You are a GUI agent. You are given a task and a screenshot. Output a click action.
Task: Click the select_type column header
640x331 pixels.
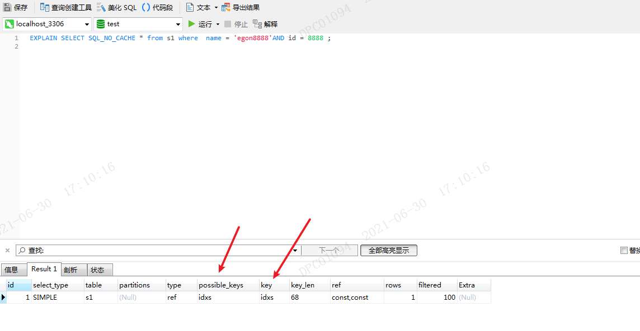(58, 285)
